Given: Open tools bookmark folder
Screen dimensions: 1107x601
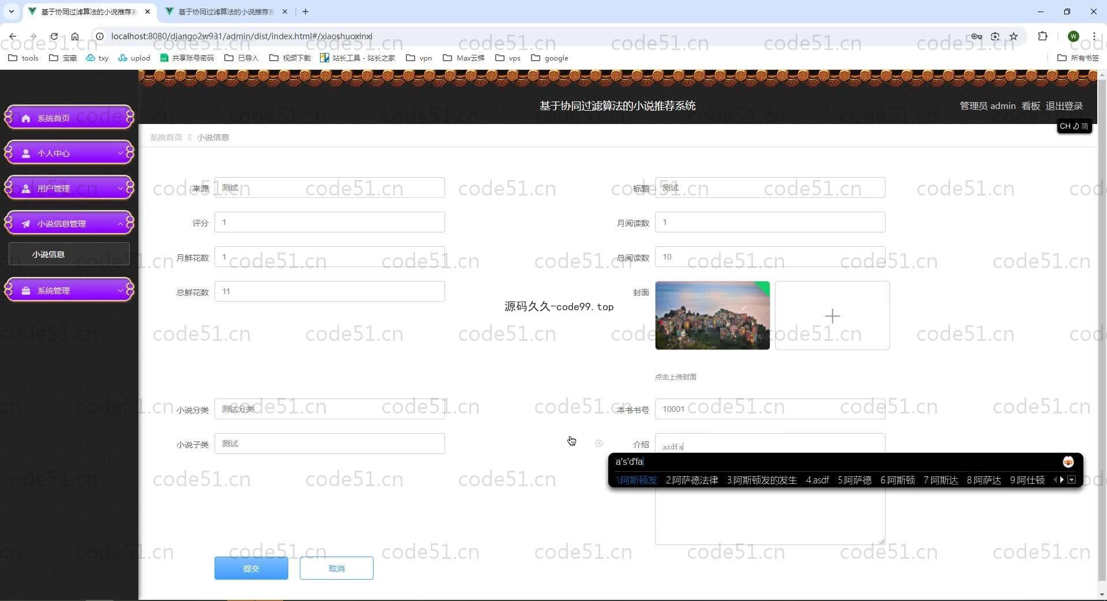Looking at the screenshot, I should (24, 58).
